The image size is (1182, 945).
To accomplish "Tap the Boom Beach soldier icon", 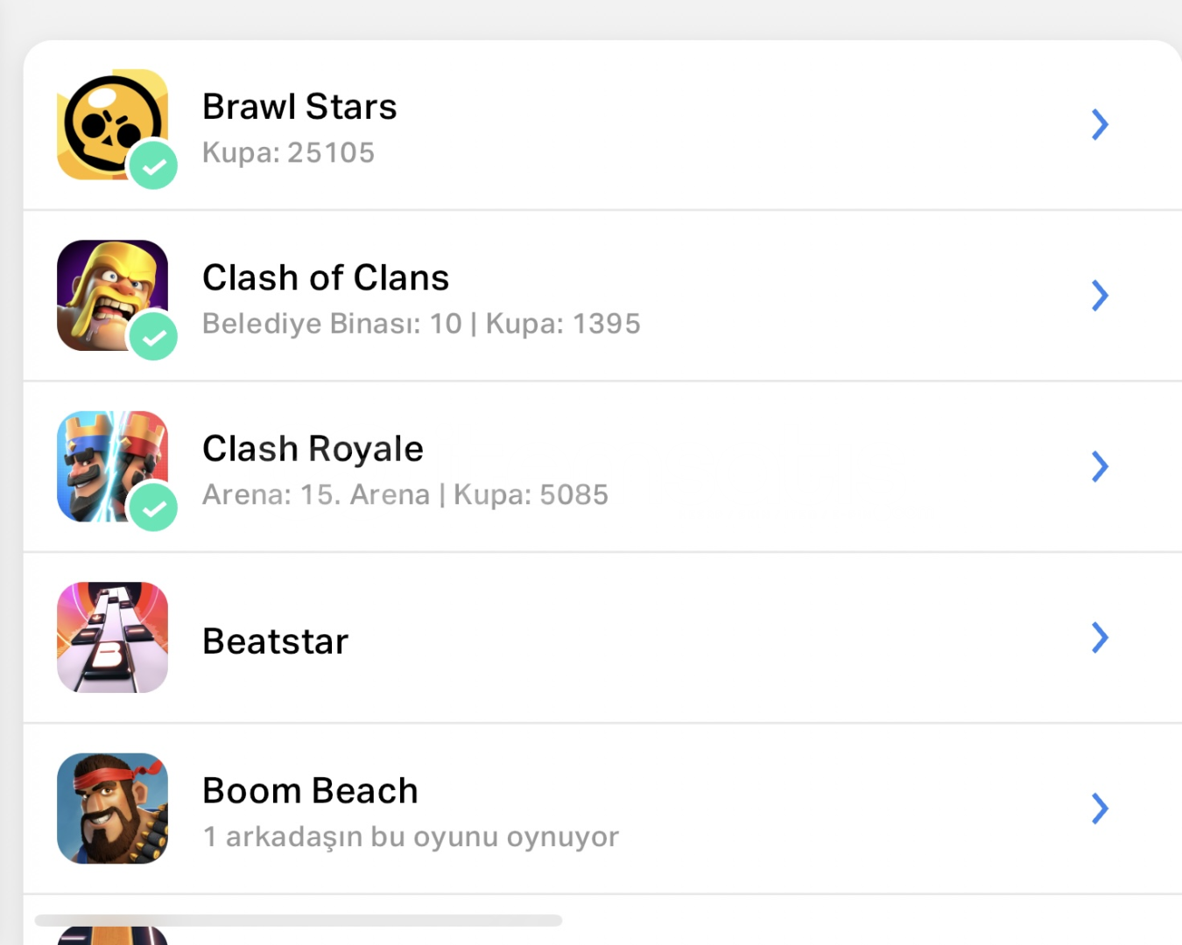I will coord(112,808).
